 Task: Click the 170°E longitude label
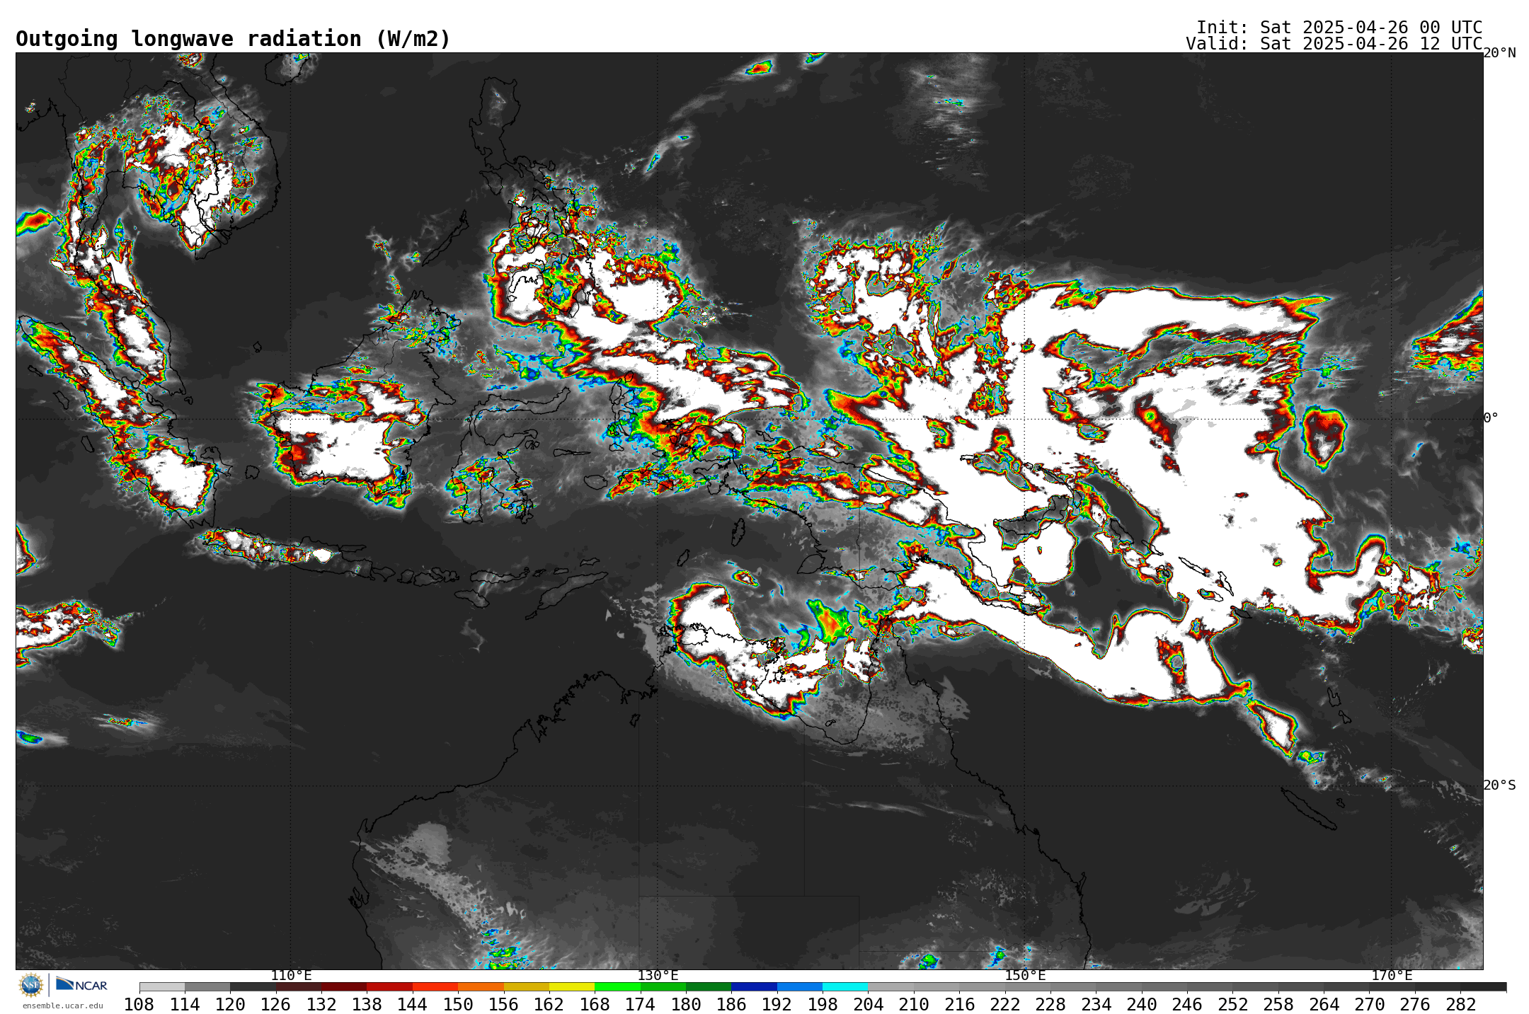coord(1392,975)
